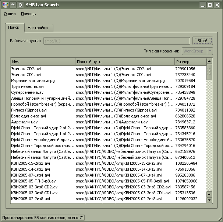Click the shade-up arrow titlebar icon
Screen dimensions: 223x222
[13, 5]
